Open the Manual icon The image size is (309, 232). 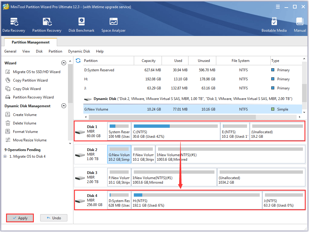click(300, 25)
